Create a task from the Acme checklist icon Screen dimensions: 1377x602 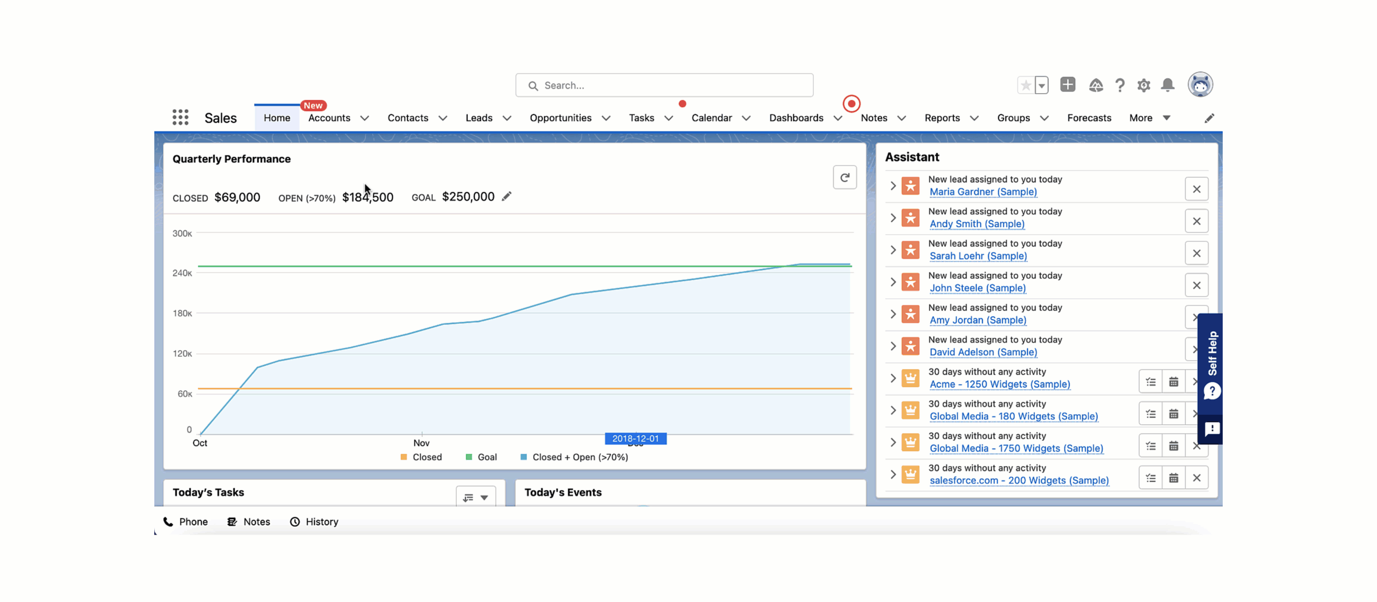[1150, 381]
